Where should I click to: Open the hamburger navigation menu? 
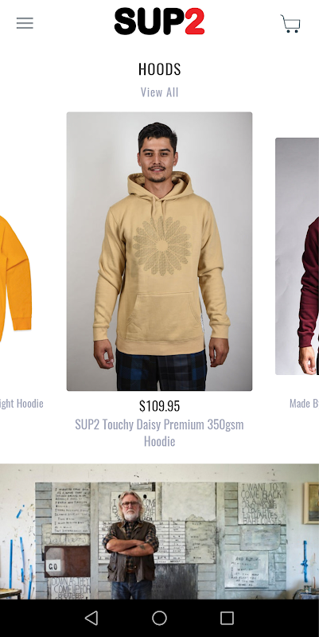click(25, 23)
